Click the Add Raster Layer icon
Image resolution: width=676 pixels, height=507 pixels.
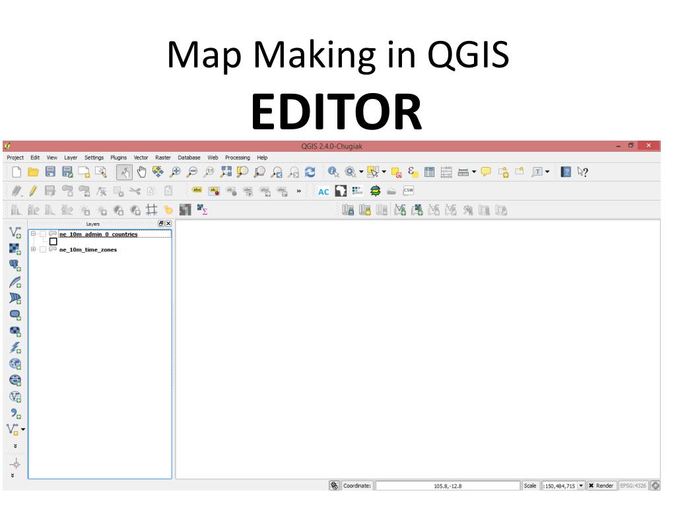pos(15,249)
